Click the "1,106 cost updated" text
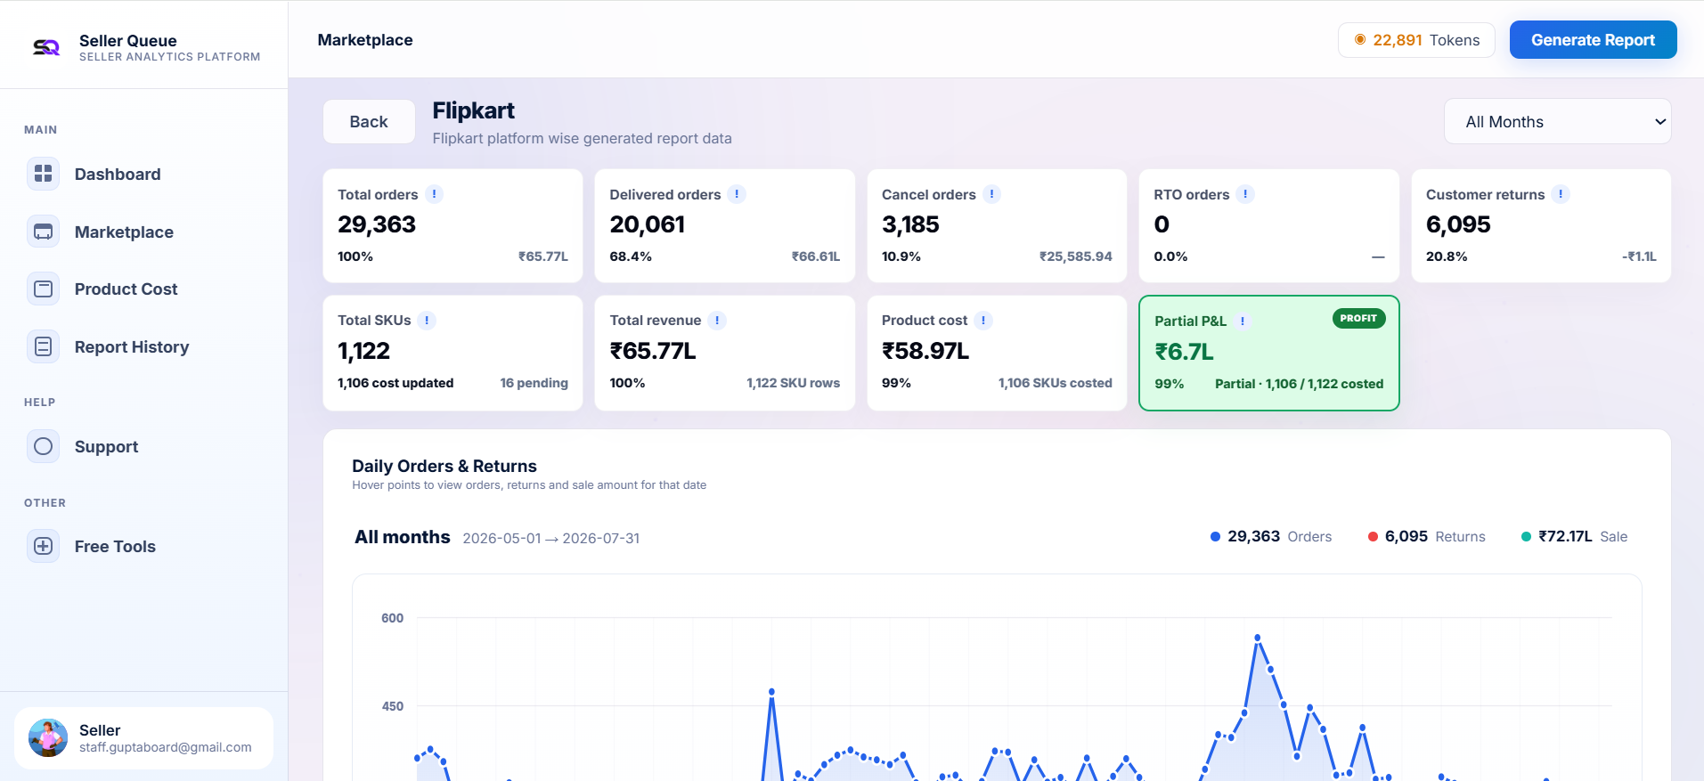1704x781 pixels. tap(395, 383)
